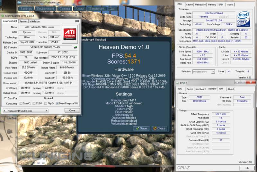Select the SPD tab in lower CPU-Z window
257x172 pixels.
point(221,89)
